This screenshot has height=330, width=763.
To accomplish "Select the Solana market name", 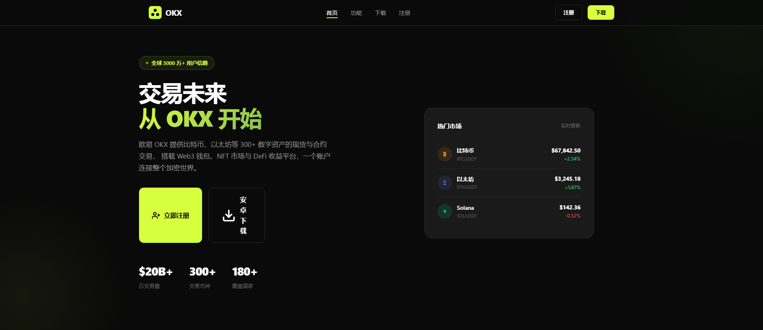I will tap(465, 208).
